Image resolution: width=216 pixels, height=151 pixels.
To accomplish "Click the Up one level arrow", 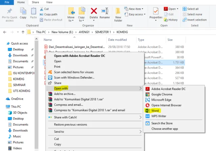I will tap(23, 32).
